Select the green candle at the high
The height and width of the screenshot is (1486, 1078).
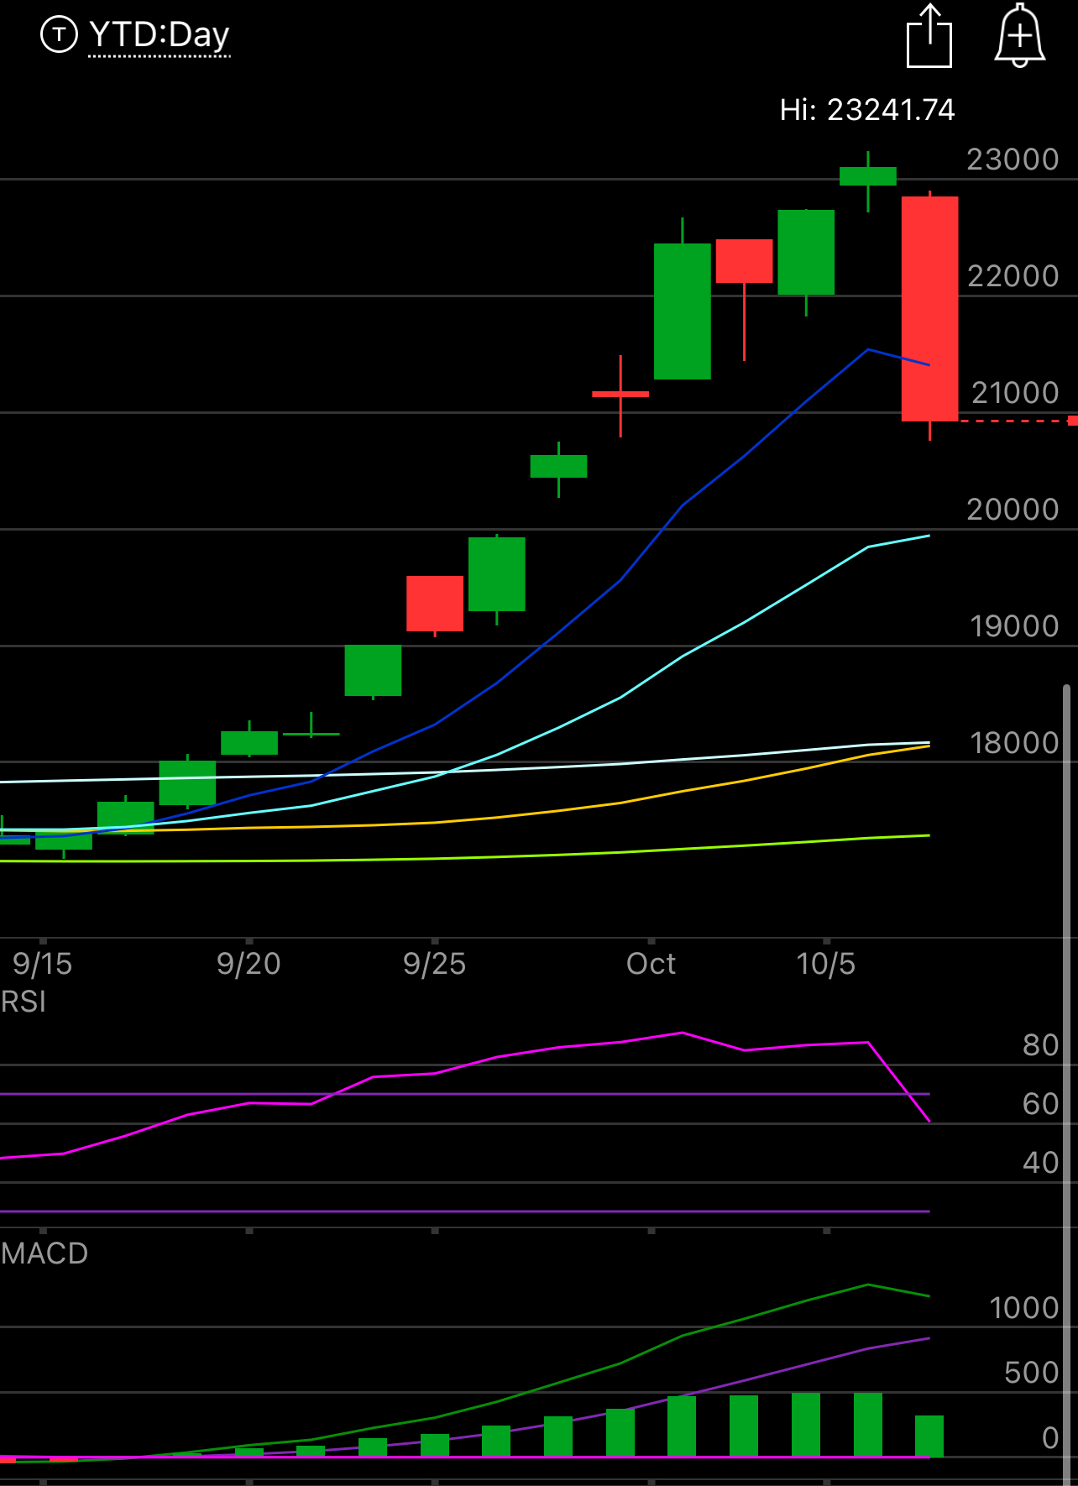pyautogui.click(x=868, y=176)
